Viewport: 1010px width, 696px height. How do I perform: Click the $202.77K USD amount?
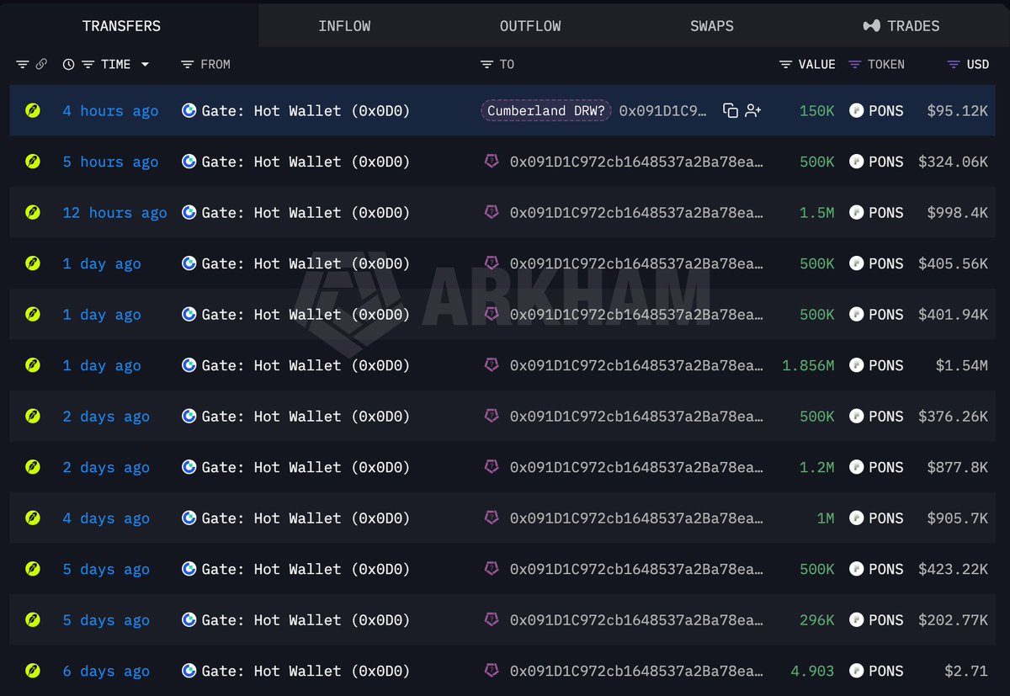pyautogui.click(x=954, y=620)
